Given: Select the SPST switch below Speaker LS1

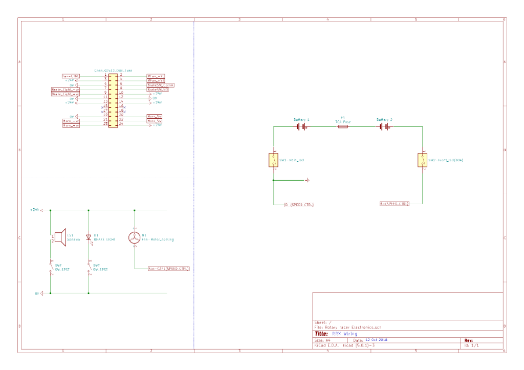Looking at the screenshot, I should click(x=52, y=267).
